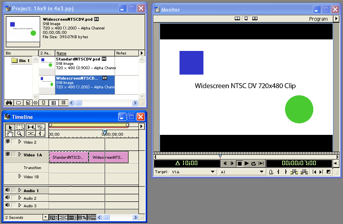Click the timeline playhead marker

pyautogui.click(x=105, y=131)
